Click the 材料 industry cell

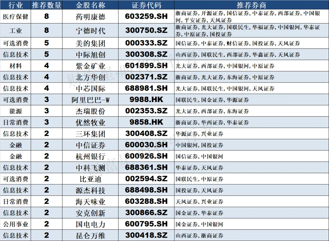16,66
